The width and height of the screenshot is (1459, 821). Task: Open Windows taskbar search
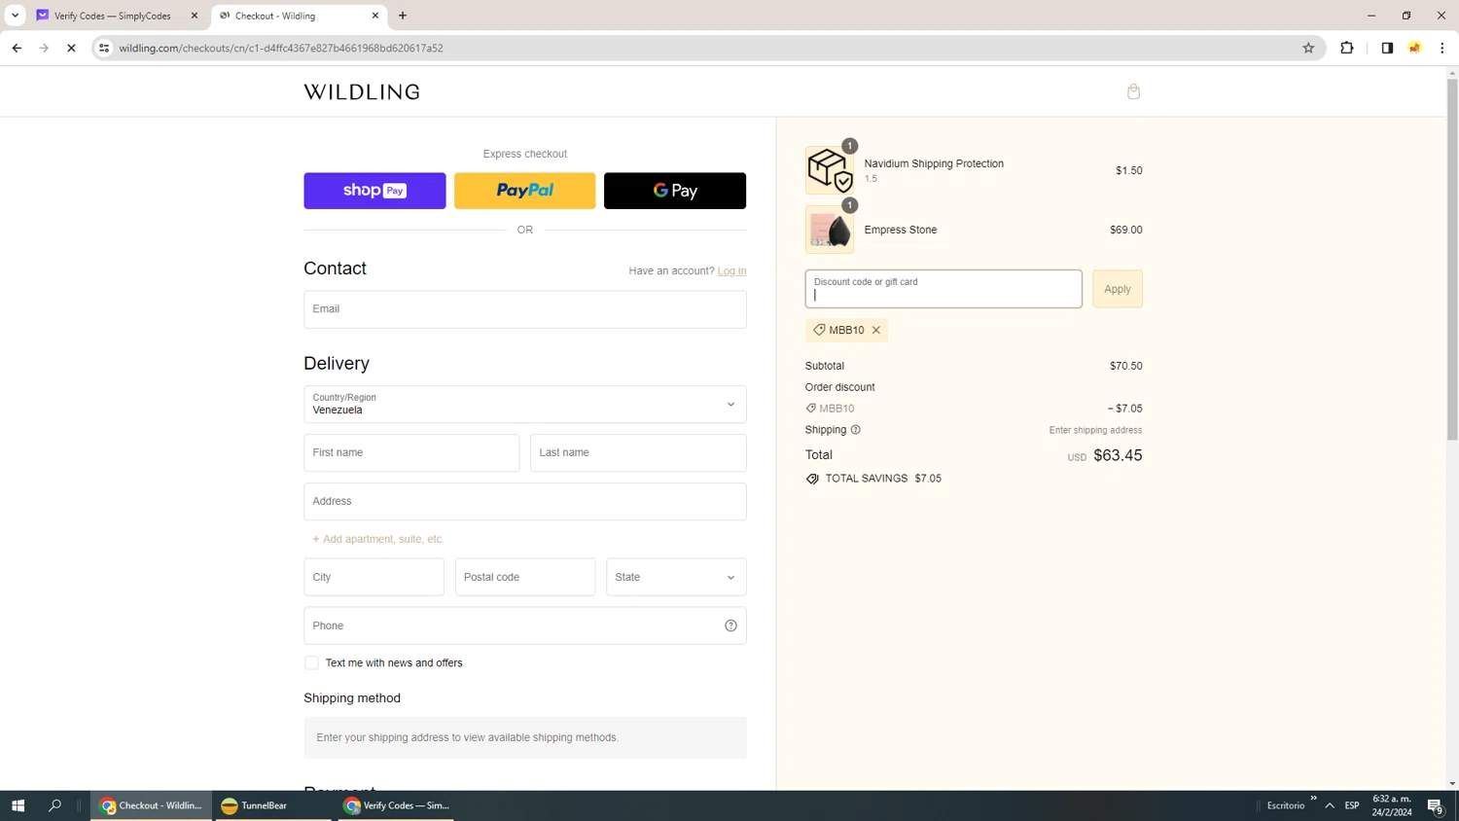coord(54,805)
